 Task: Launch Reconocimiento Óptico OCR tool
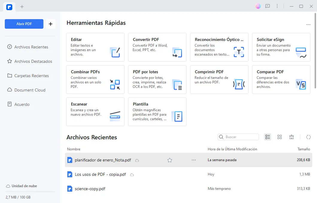click(219, 47)
